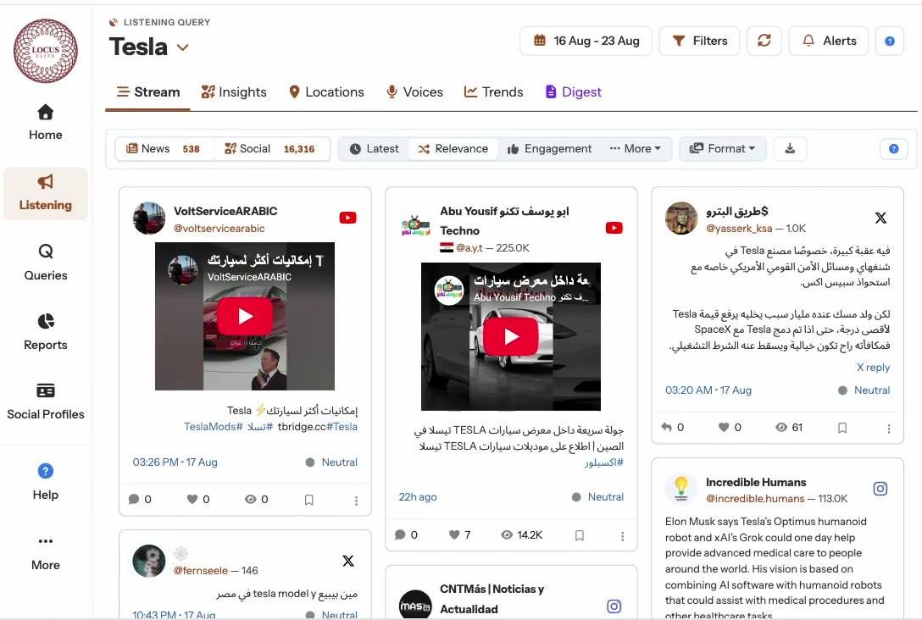This screenshot has width=922, height=620.
Task: Click views eye showing 14.2K
Action: coord(507,534)
